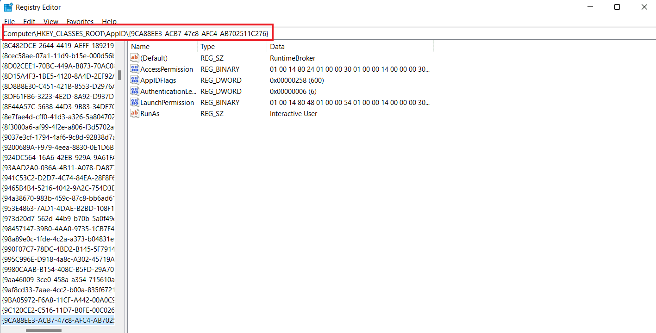Click the Registry Editor title bar icon
The image size is (656, 333).
point(8,7)
